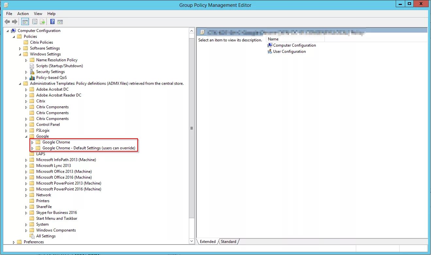This screenshot has width=431, height=255.
Task: Click the Scripts (Startup/Shutdown) script icon
Action: click(32, 66)
